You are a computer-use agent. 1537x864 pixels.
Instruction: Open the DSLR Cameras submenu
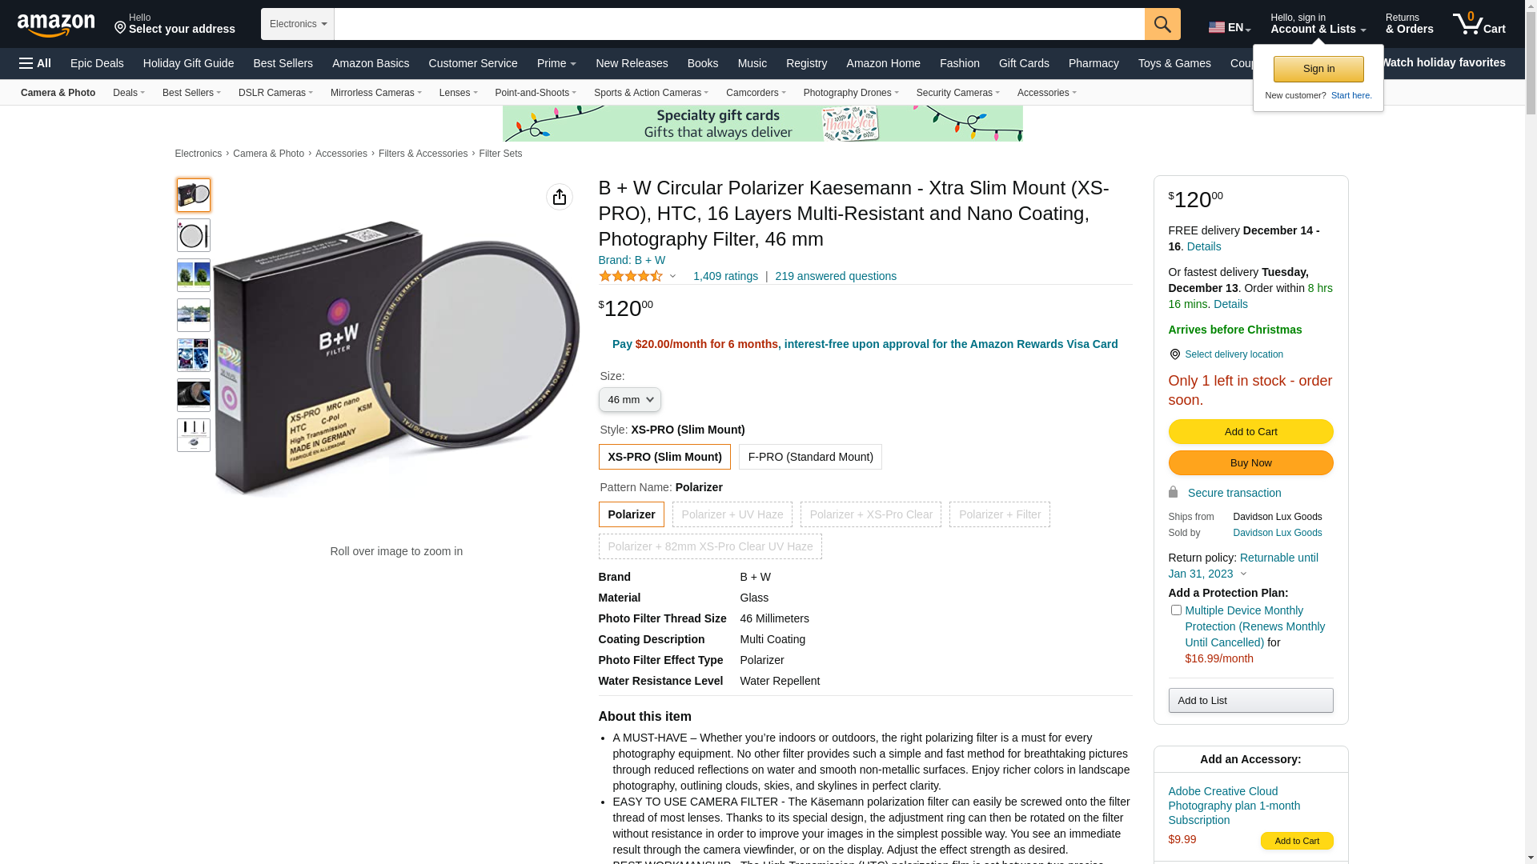tap(275, 93)
